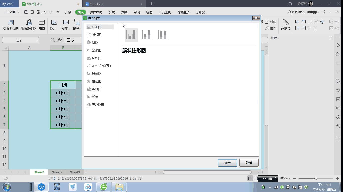Zoom out with the minus button
Screen dimensions: 343x192
point(294,178)
